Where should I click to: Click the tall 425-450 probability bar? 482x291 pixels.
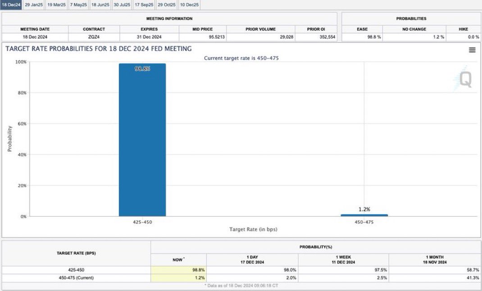click(x=142, y=140)
